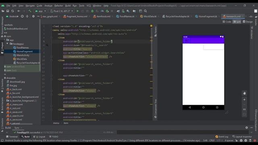Click the Sync Project with Gradle icon
Image resolution: width=258 pixels, height=145 pixels.
point(118,11)
